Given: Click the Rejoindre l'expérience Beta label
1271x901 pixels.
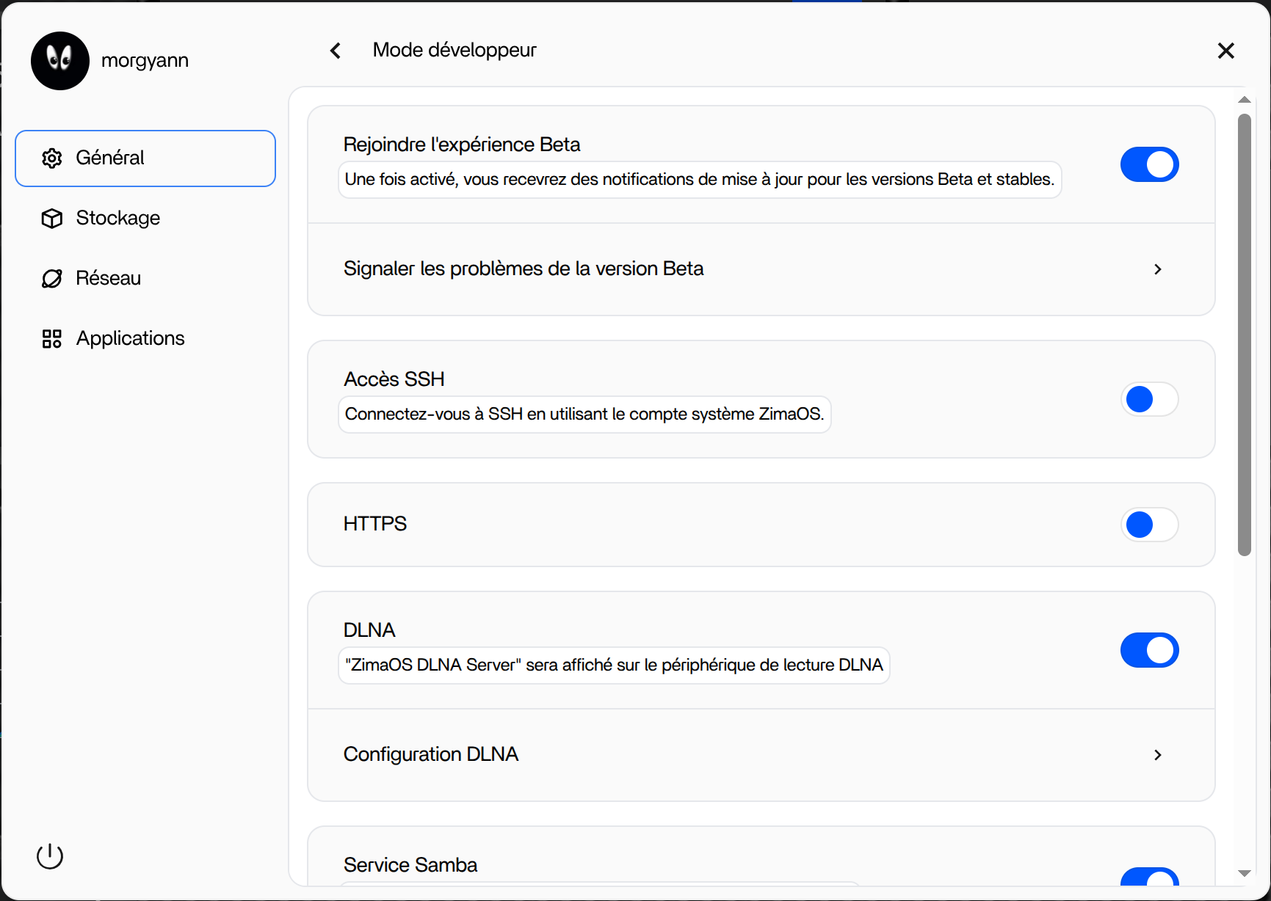Looking at the screenshot, I should pyautogui.click(x=462, y=145).
